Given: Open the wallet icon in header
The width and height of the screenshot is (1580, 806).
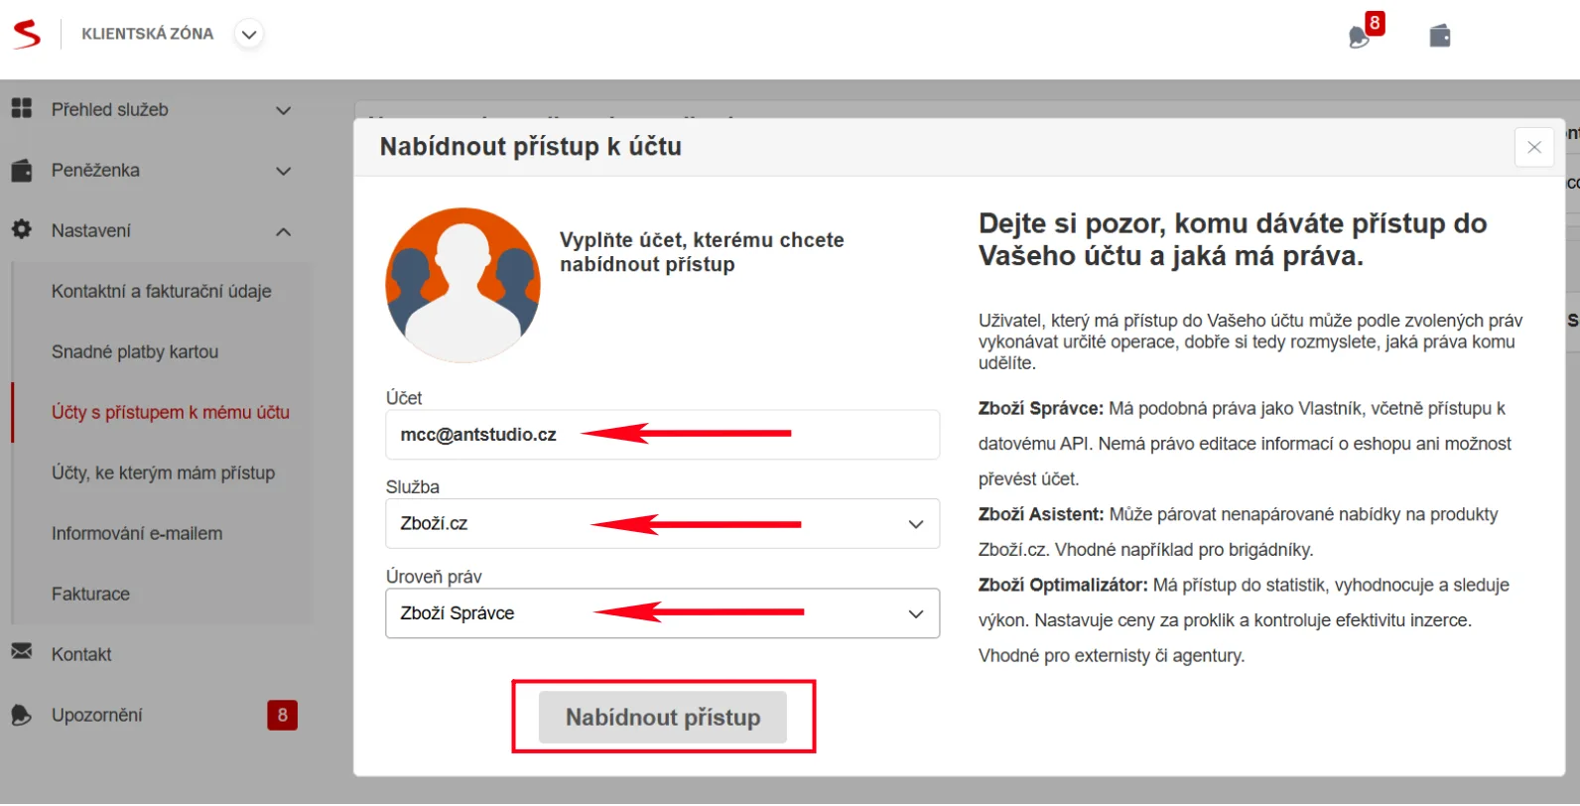Looking at the screenshot, I should point(1440,36).
